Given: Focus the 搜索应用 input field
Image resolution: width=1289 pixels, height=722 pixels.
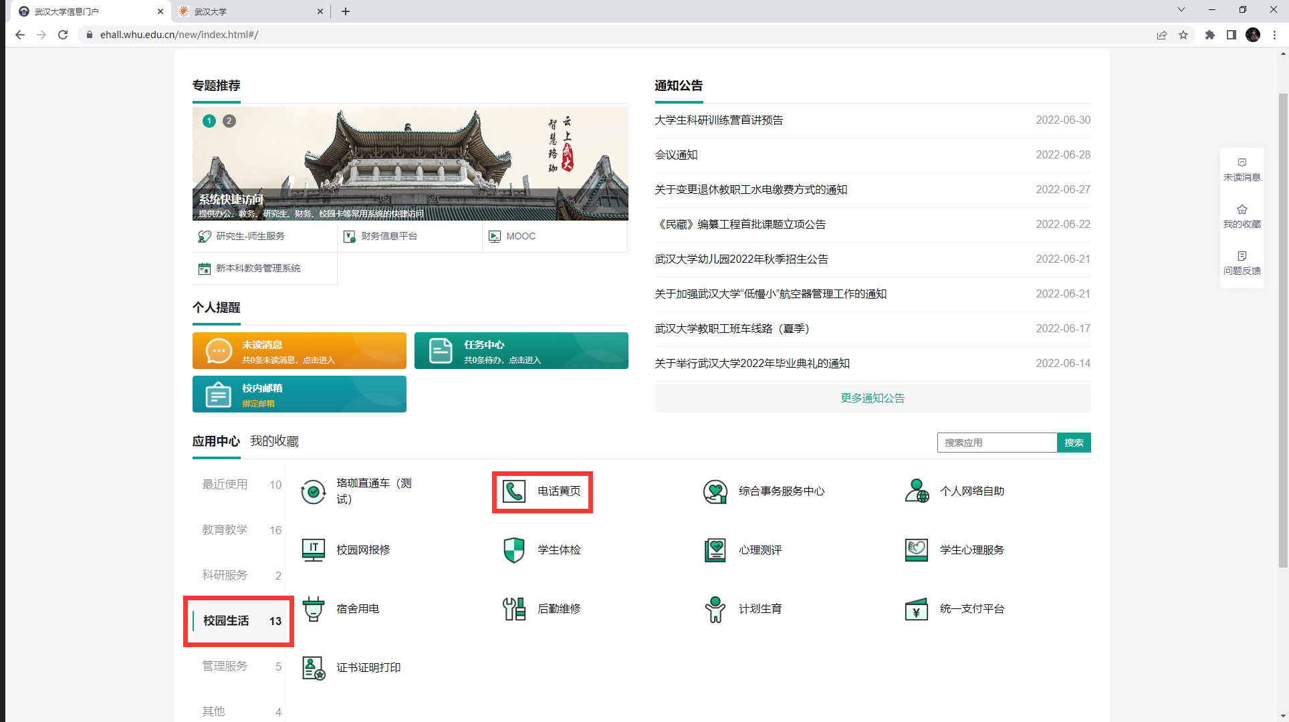Looking at the screenshot, I should 996,443.
